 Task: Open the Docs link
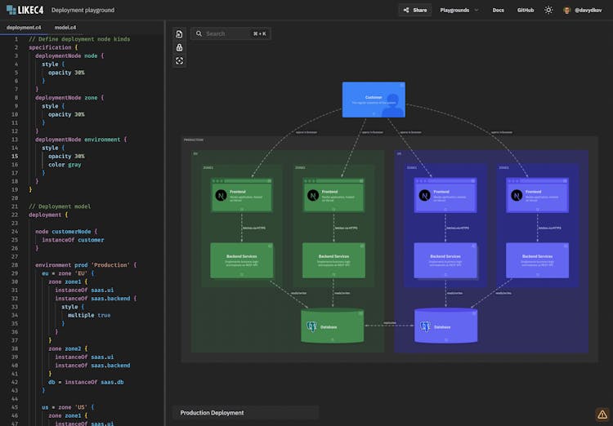click(498, 10)
